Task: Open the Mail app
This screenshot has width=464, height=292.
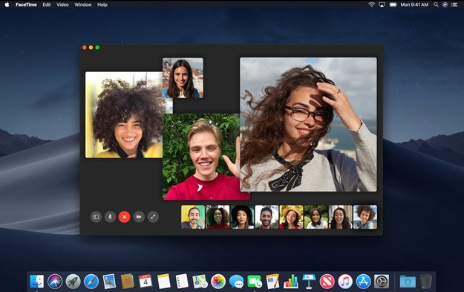Action: 109,281
